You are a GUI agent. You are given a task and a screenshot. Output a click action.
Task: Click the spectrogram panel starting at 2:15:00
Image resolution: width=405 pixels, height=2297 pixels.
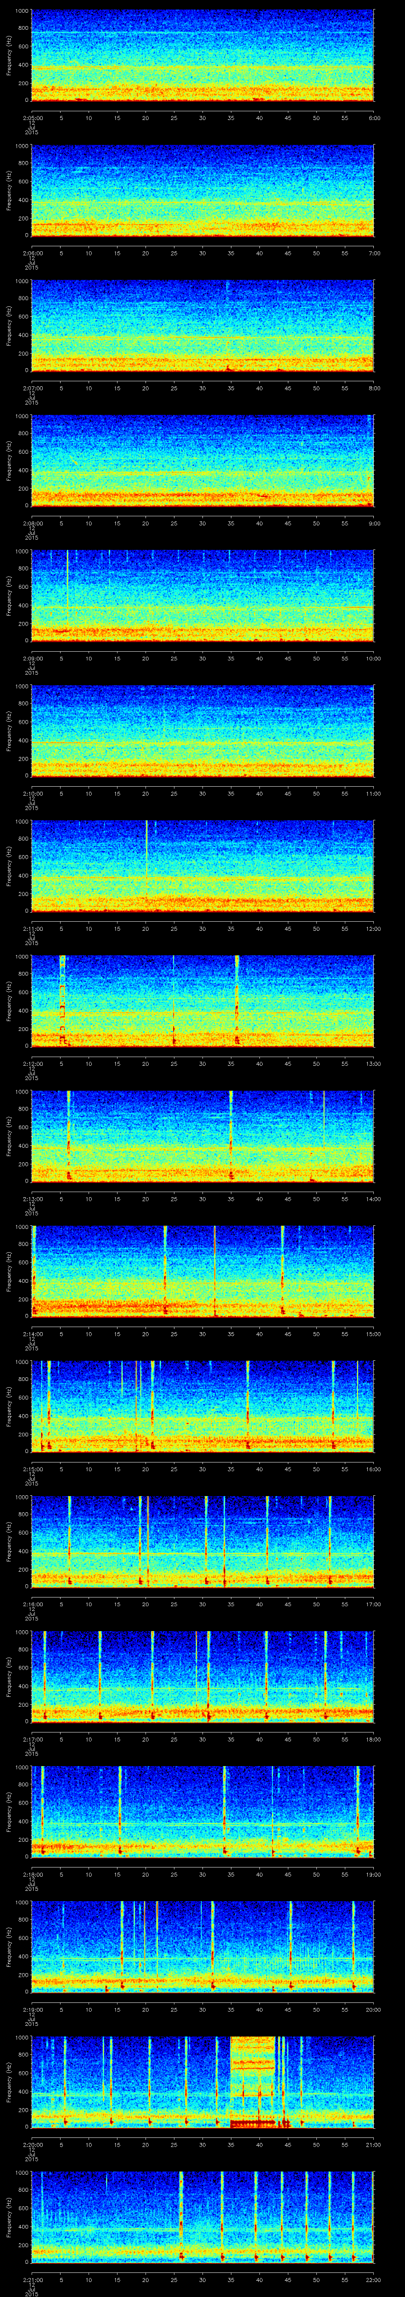[202, 1406]
